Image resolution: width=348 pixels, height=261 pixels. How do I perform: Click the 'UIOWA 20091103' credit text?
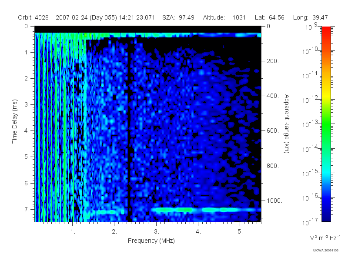point(325,251)
